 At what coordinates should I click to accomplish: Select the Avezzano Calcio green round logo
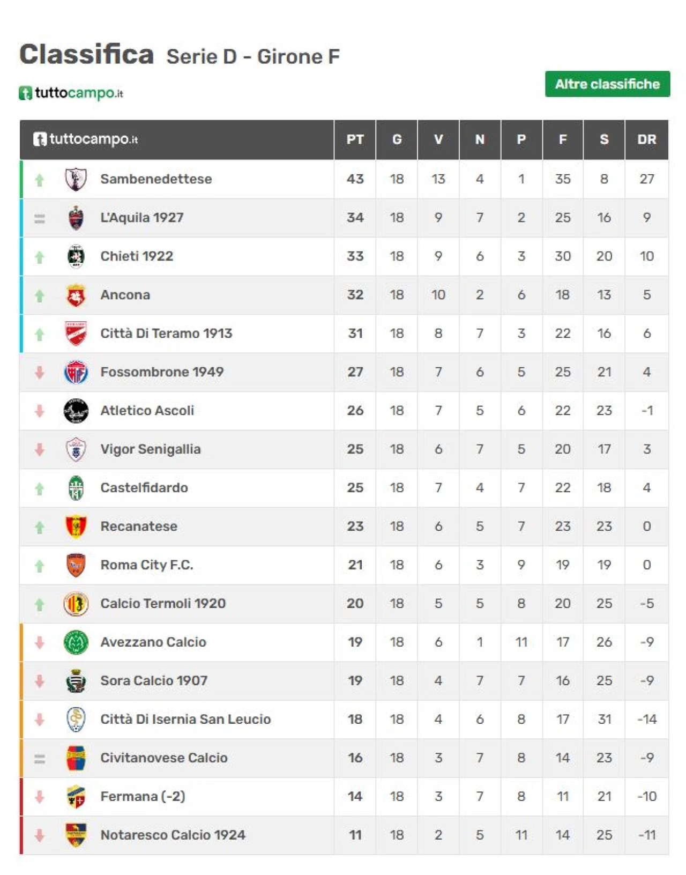(76, 642)
